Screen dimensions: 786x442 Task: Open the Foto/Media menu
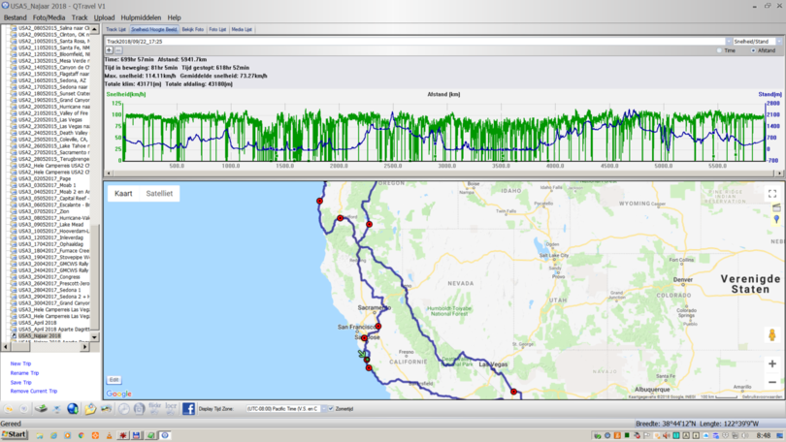coord(49,17)
